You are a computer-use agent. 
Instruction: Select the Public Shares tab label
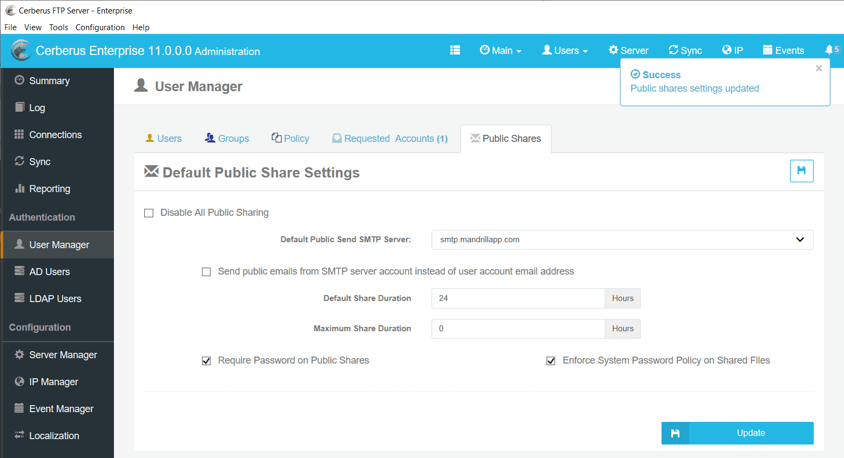tap(512, 139)
